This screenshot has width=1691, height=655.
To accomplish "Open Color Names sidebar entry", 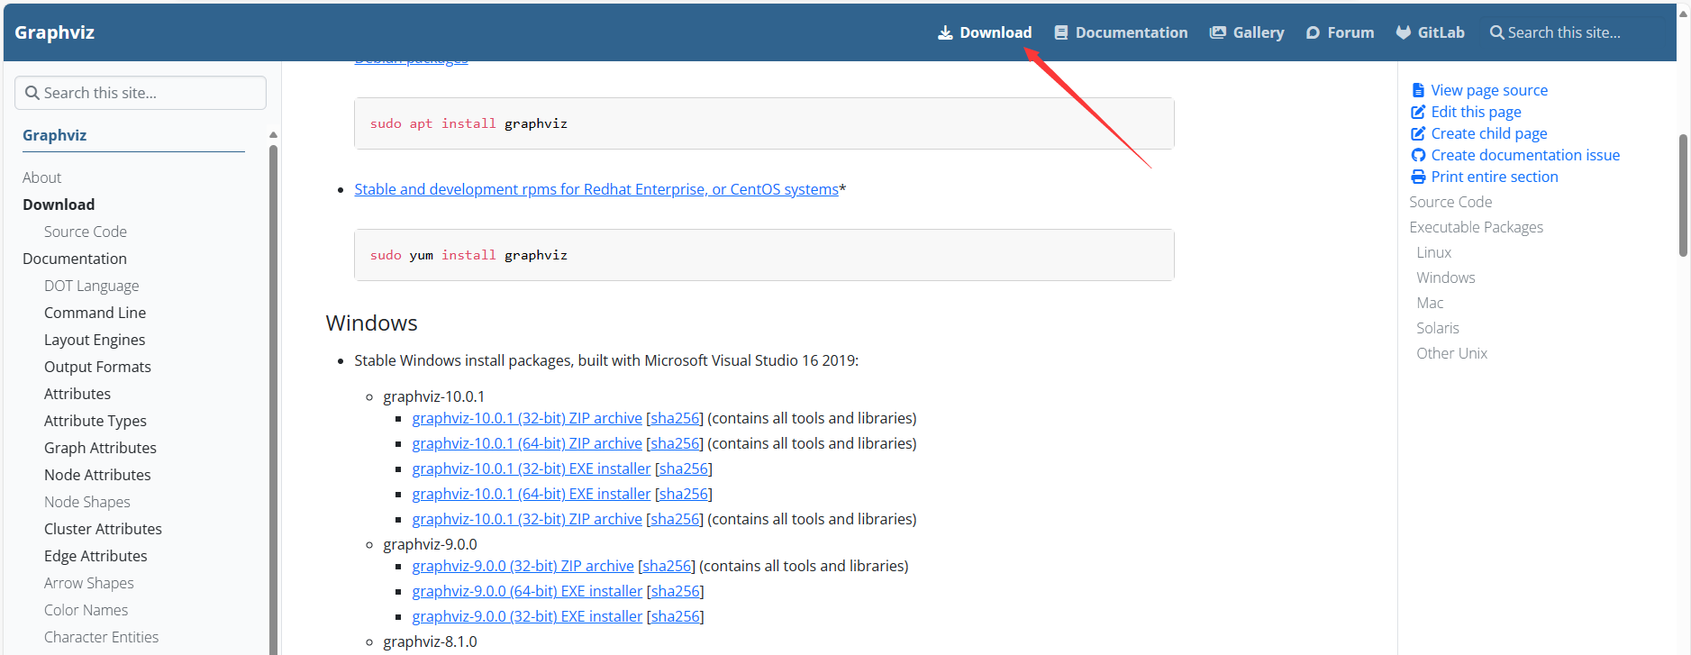I will (86, 610).
